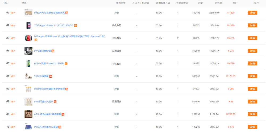The width and height of the screenshot is (266, 133).
Task: Click the 销售额 column header
Action: (218, 3)
